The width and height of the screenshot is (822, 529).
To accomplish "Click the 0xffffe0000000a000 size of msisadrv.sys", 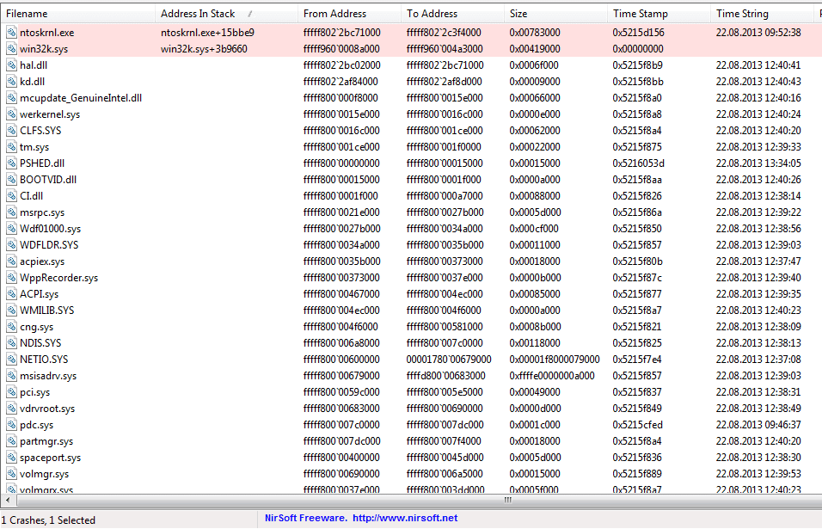I will pyautogui.click(x=551, y=375).
